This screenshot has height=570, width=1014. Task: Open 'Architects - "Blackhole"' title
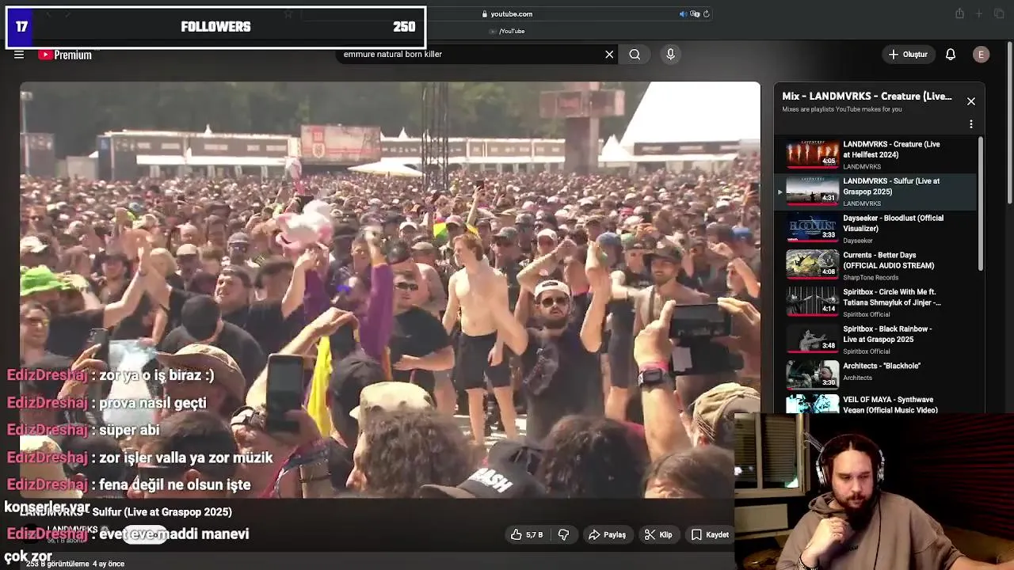click(x=882, y=366)
